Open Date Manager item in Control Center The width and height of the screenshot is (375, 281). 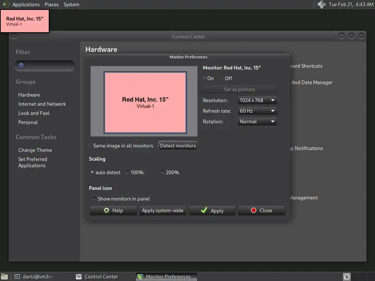point(312,82)
